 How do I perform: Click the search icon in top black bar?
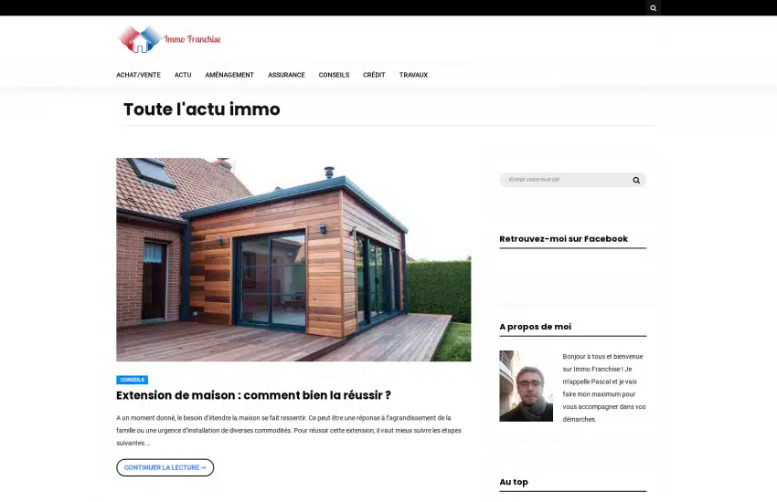click(x=653, y=8)
